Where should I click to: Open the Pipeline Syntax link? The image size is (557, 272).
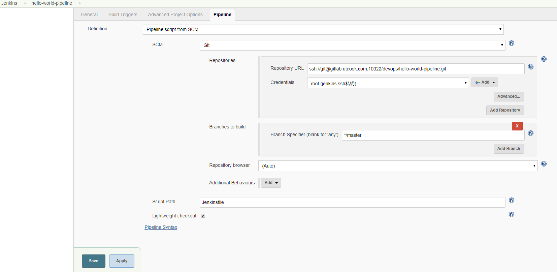161,227
